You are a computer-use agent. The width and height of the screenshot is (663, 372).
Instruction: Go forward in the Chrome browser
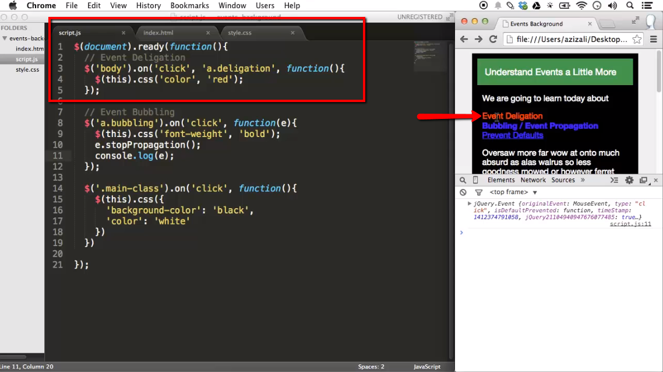click(x=478, y=40)
